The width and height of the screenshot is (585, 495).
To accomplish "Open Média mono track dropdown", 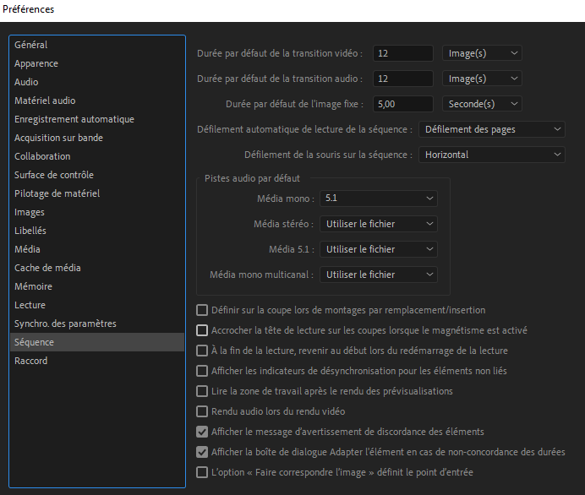I will [379, 199].
